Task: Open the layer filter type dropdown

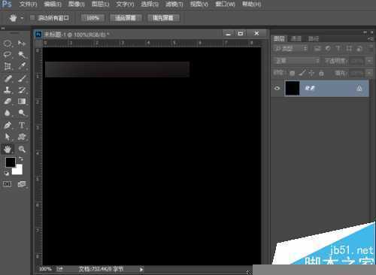Action: click(291, 49)
